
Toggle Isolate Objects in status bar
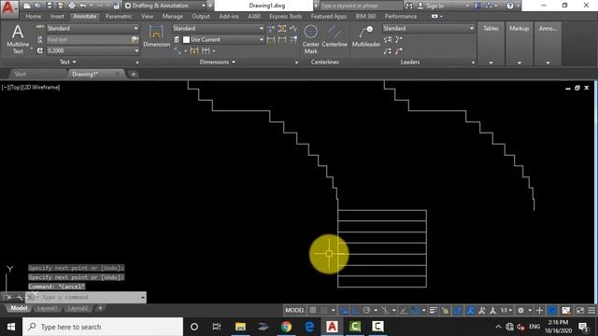pyautogui.click(x=566, y=311)
